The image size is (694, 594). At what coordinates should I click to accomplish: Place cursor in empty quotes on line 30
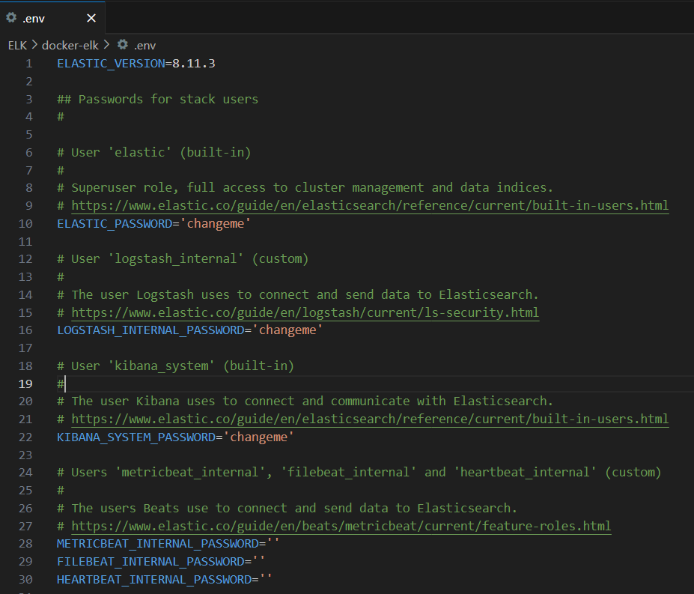coord(266,579)
